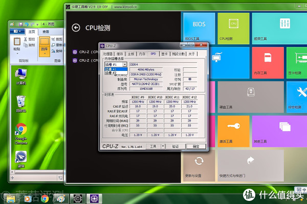Click the DDR4-2400 (1200 MHz) bandwidth field
Image resolution: width=307 pixels, height=204 pixels.
pos(146,74)
